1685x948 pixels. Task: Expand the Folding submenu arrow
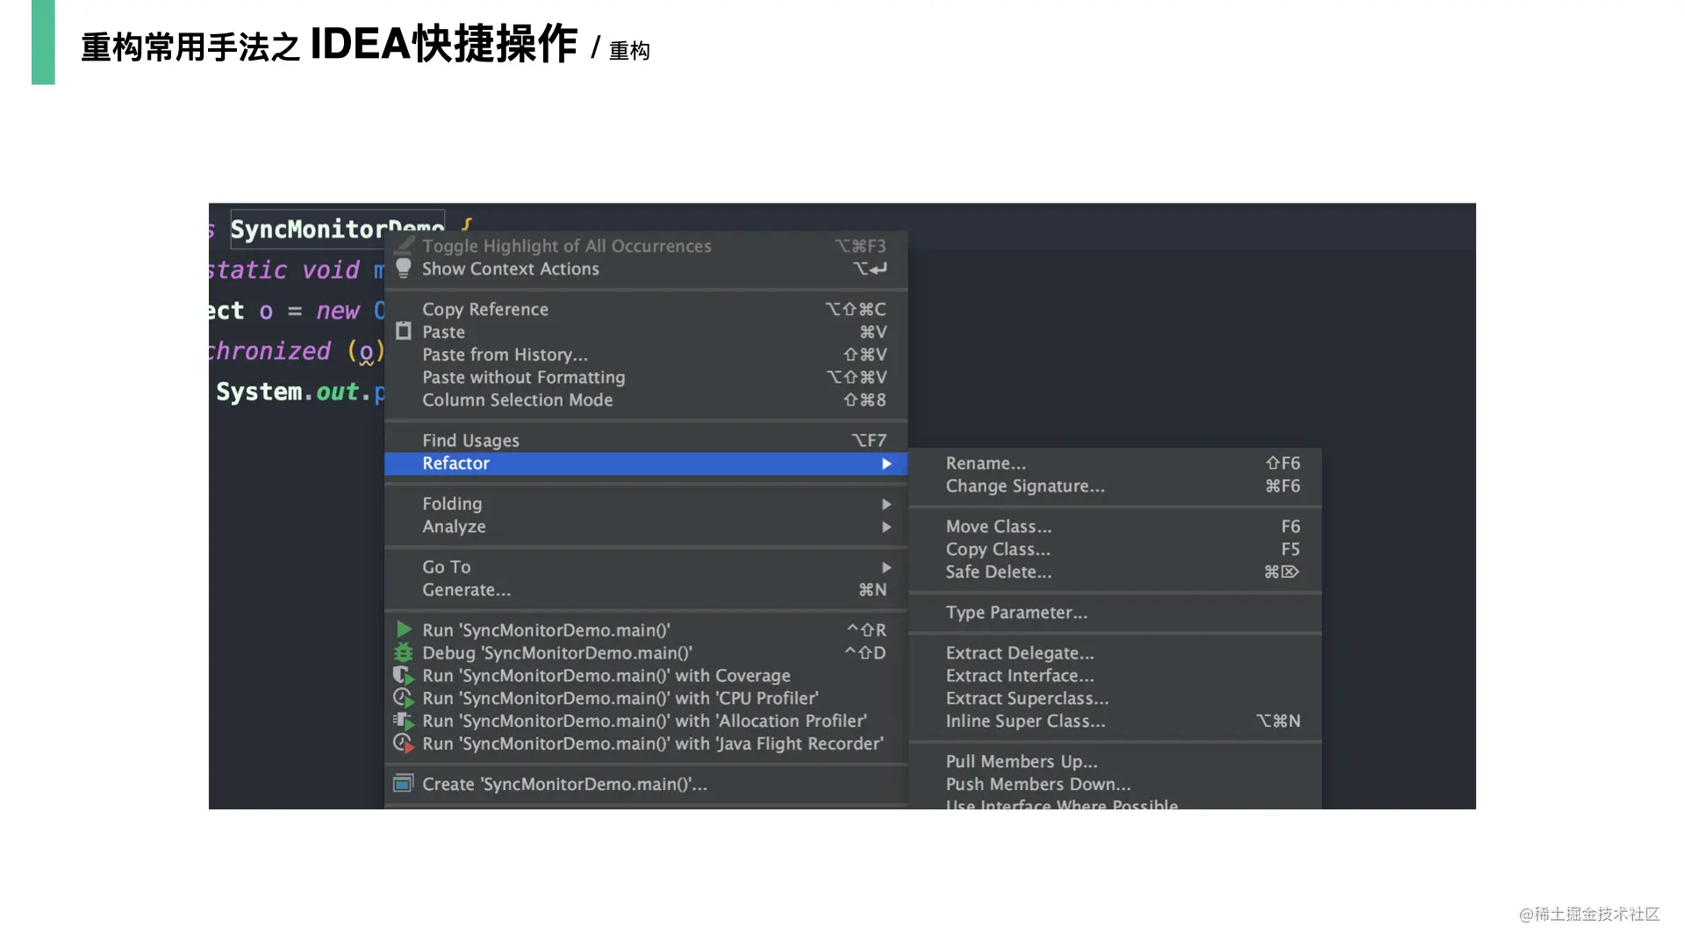[886, 504]
